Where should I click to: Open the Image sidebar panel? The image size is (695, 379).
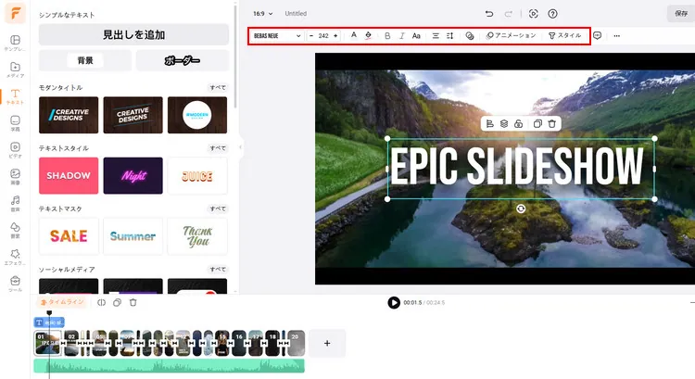[x=15, y=176]
